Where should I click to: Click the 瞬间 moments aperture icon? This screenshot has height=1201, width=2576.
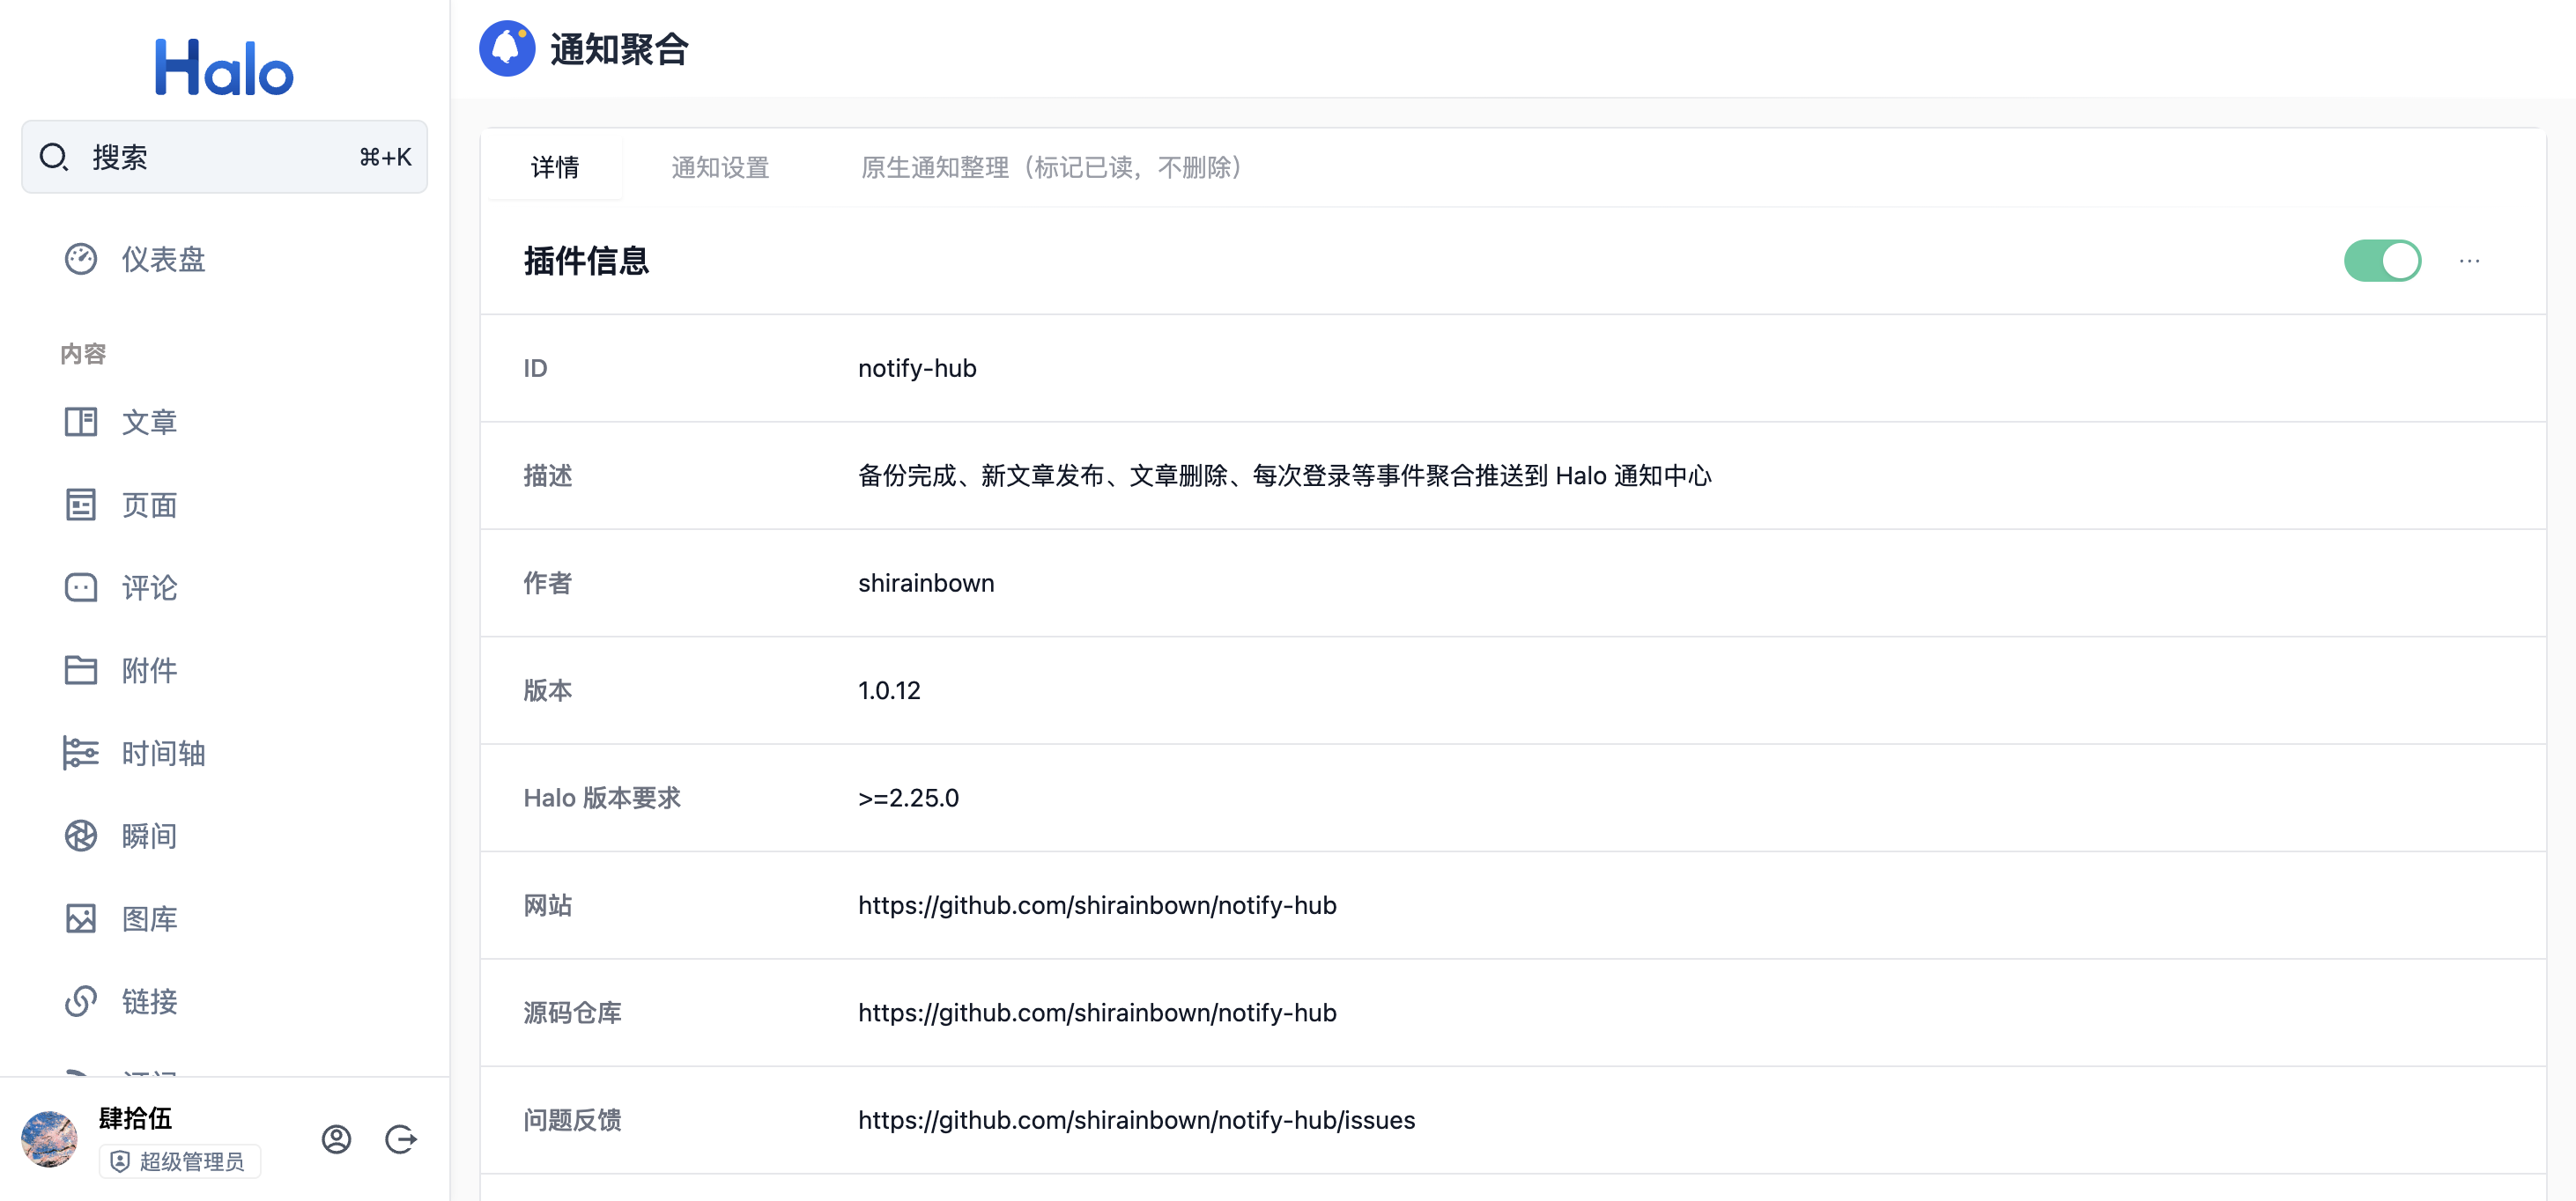81,836
